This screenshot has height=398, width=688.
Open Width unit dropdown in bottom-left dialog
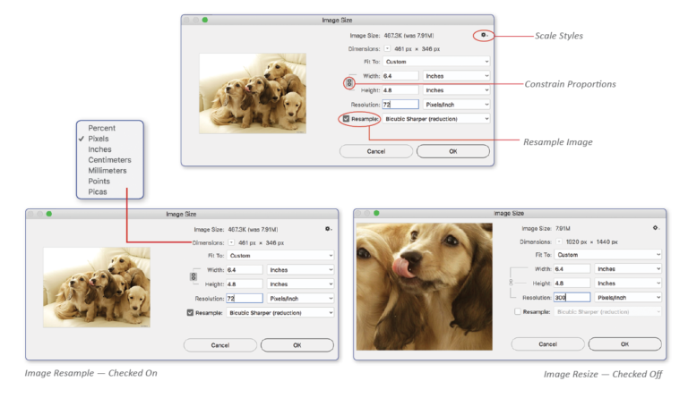pos(301,270)
